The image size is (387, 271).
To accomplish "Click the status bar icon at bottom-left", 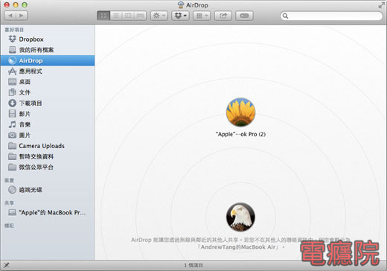I will pos(7,265).
